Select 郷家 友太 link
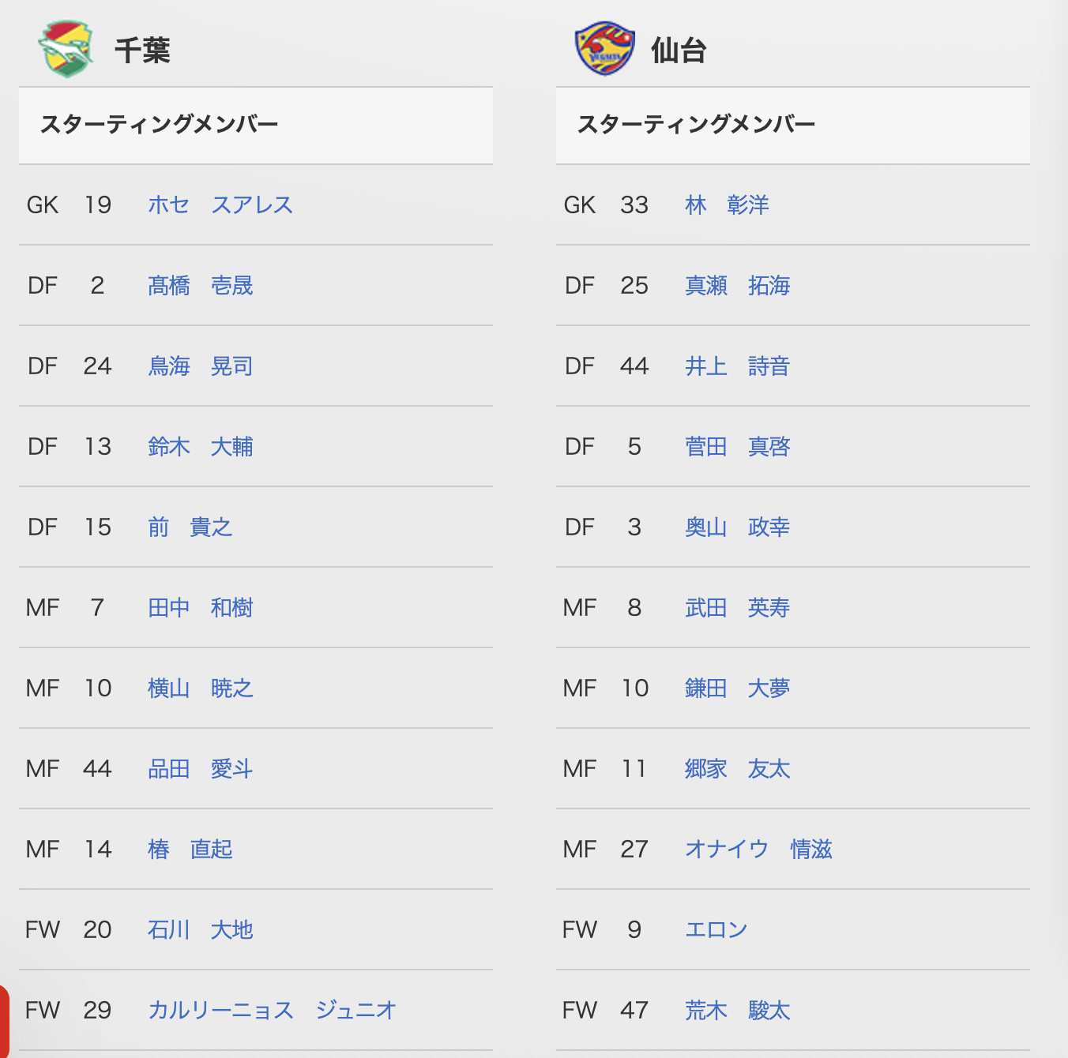This screenshot has height=1058, width=1068. pos(738,769)
